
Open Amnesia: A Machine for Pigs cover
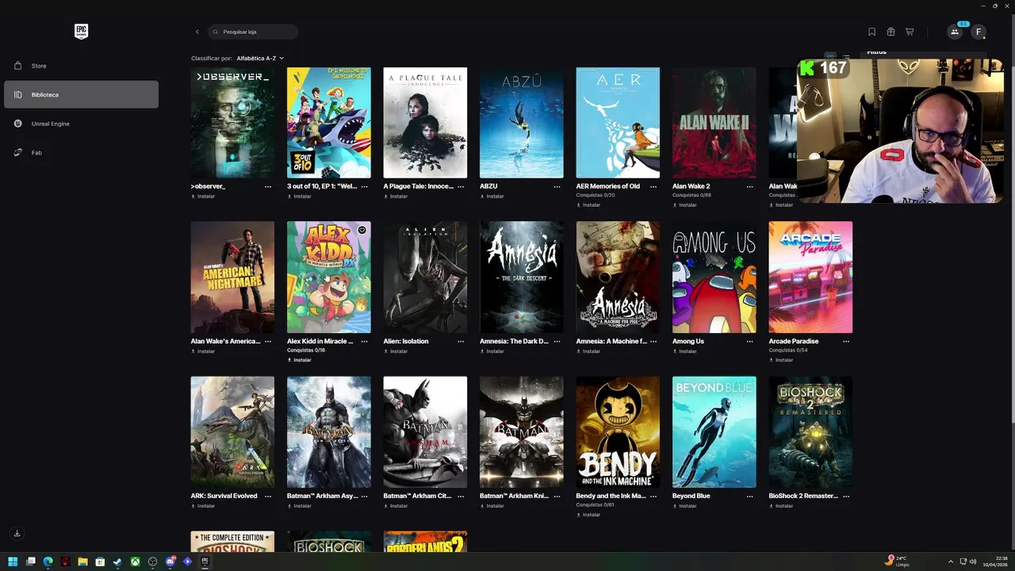[x=618, y=278]
